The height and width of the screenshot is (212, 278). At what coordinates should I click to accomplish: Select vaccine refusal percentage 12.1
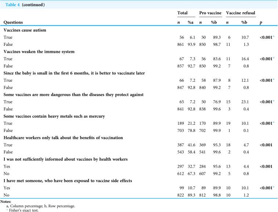click(245, 80)
